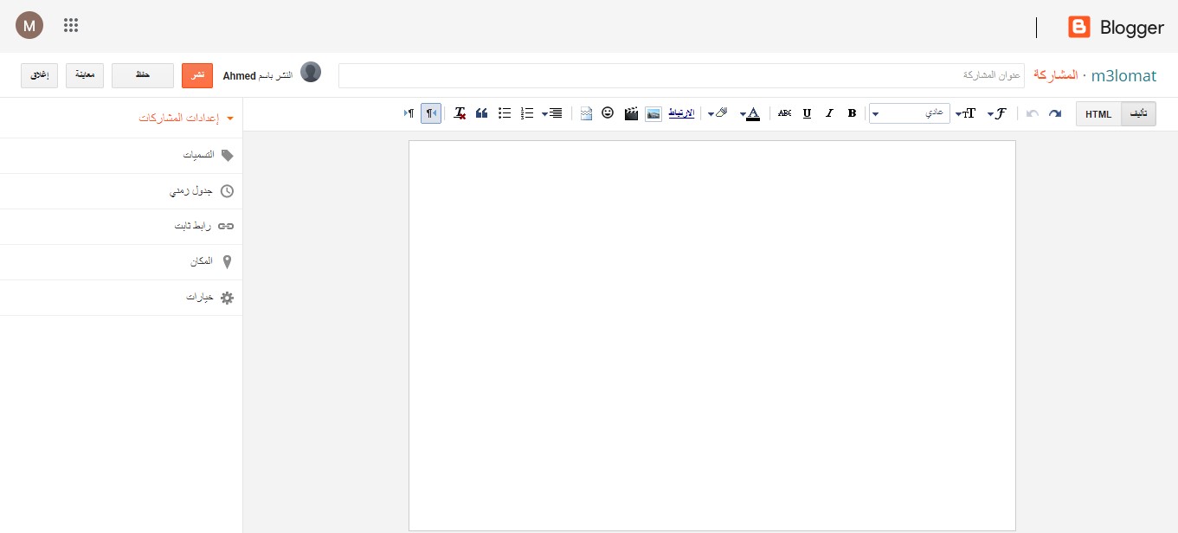Screen dimensions: 1178x533
Task: Insert a link with الارتباط
Action: click(682, 113)
